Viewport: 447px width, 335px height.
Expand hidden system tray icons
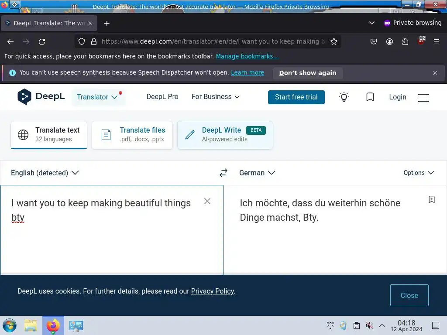382,325
